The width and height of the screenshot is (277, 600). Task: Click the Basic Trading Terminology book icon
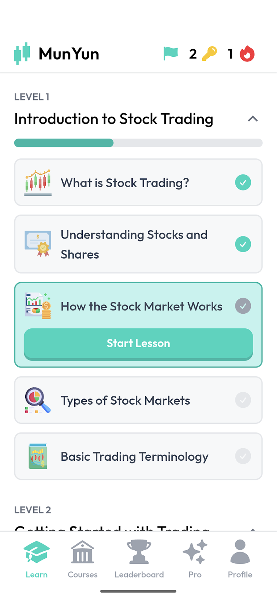38,456
